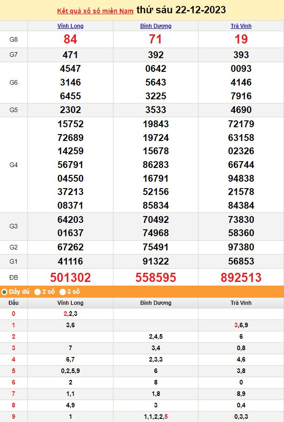Click G1 number 41116
This screenshot has height=422, width=284.
coord(70,261)
